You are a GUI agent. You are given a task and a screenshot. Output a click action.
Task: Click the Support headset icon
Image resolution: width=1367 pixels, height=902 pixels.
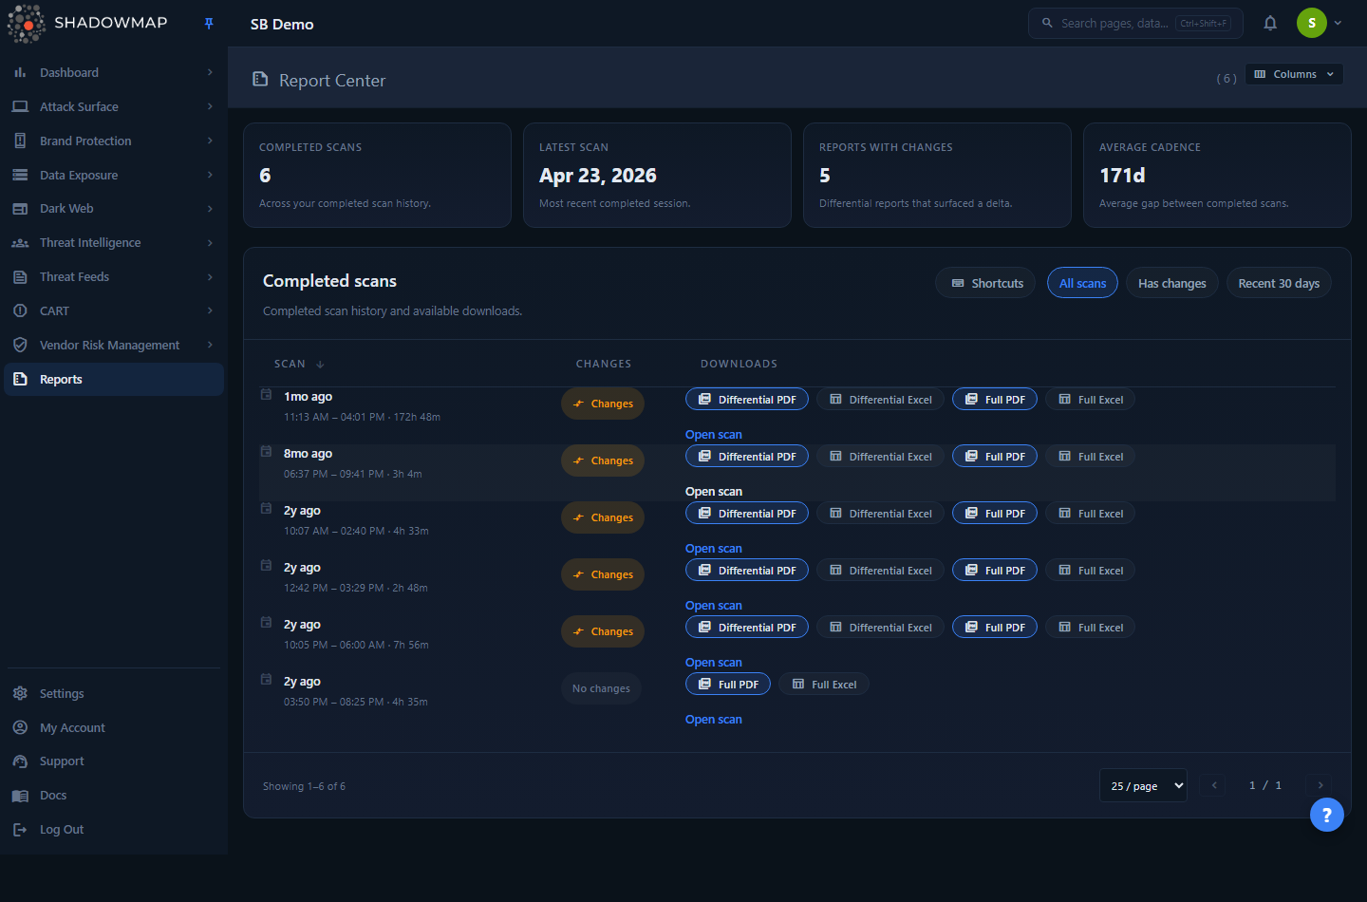pos(20,761)
